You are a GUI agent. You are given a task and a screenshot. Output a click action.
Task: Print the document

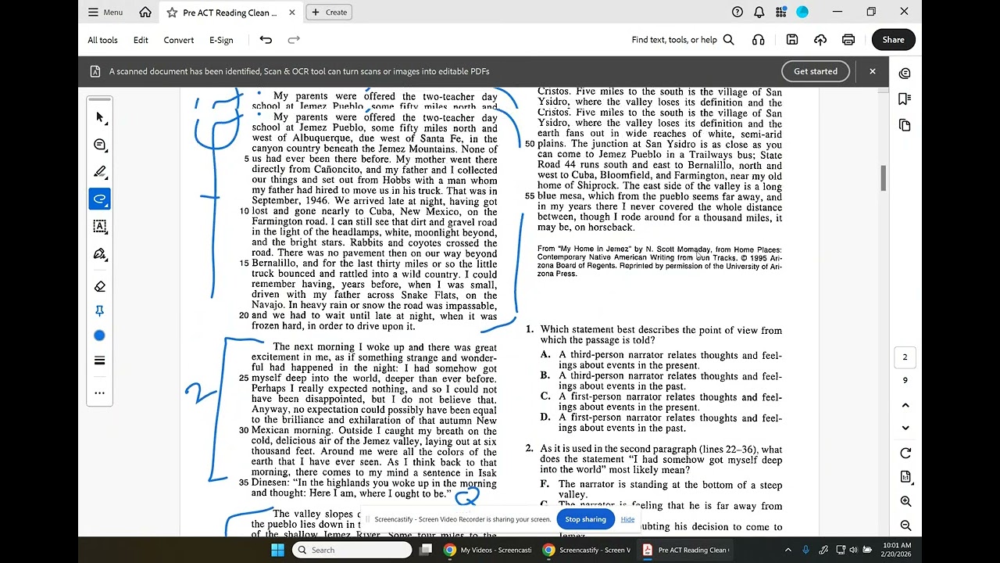point(848,40)
